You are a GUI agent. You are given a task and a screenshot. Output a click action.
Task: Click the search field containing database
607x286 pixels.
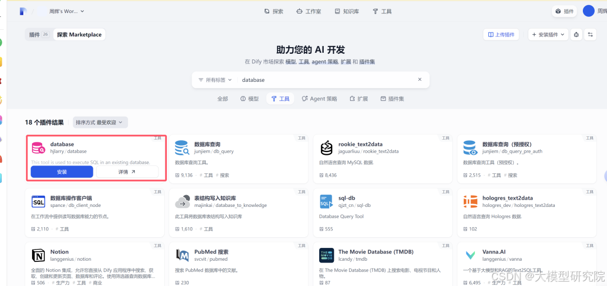[x=327, y=80]
